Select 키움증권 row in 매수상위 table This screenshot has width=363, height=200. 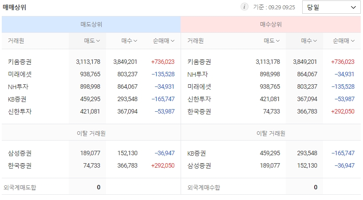[x=271, y=62]
